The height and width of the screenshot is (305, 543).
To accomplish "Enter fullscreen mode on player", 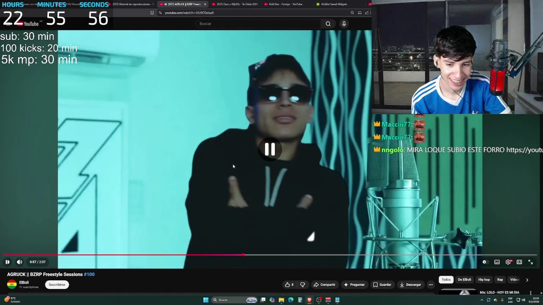I will [530, 262].
